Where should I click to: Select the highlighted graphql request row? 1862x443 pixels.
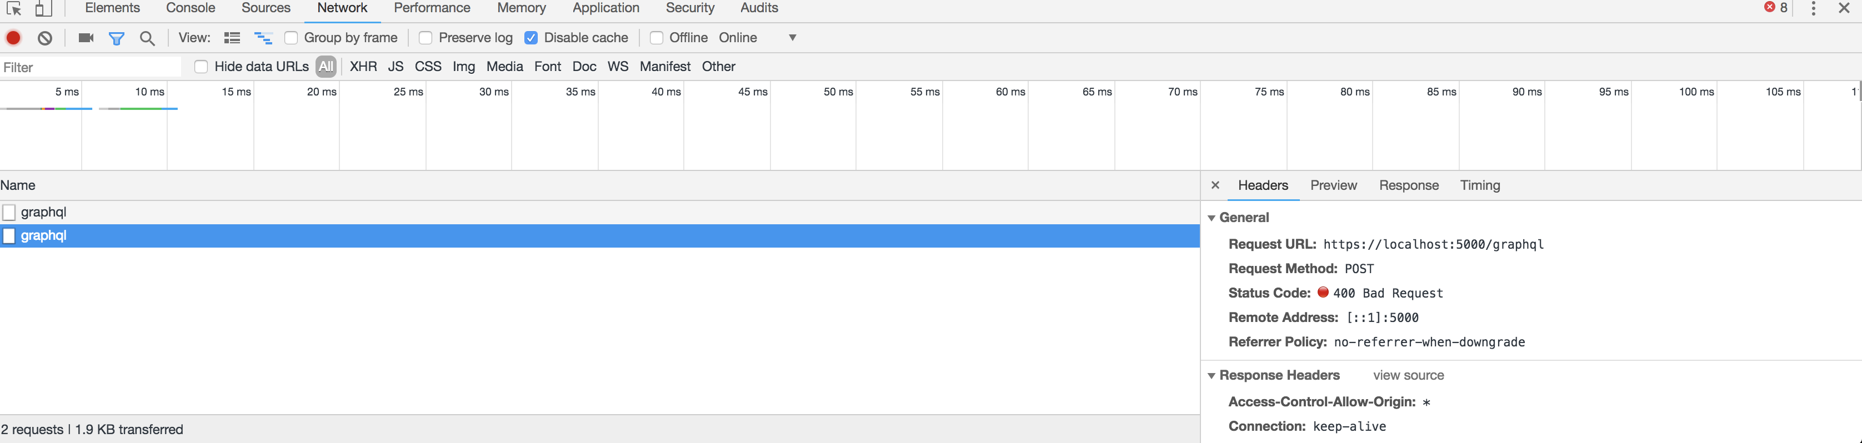click(600, 236)
